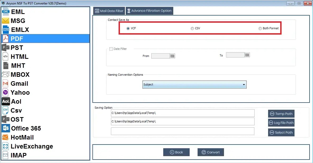Click the empty destination path field
Image resolution: width=313 pixels, height=163 pixels.
183,131
